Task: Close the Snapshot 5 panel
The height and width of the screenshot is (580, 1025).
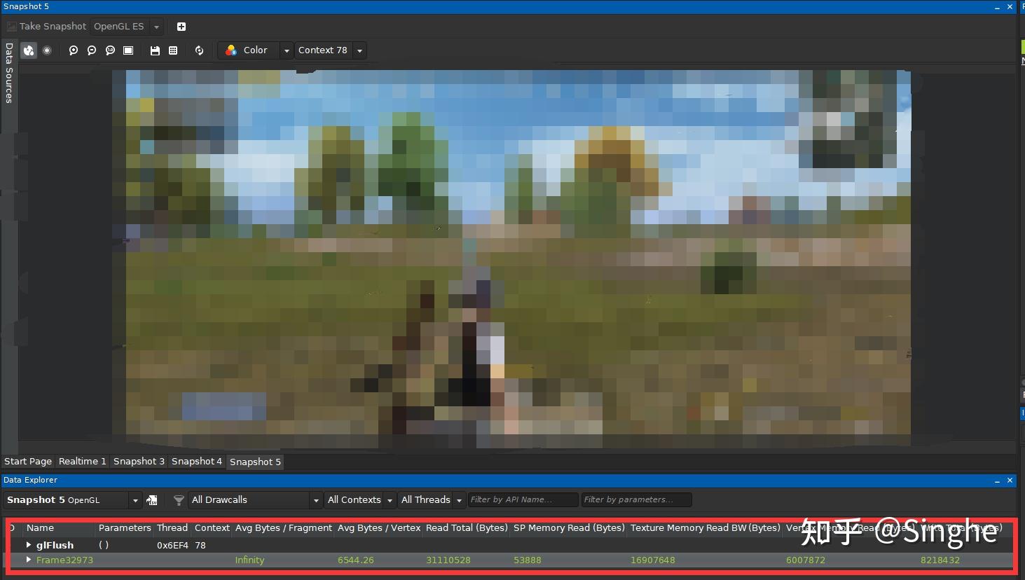Action: [1010, 7]
